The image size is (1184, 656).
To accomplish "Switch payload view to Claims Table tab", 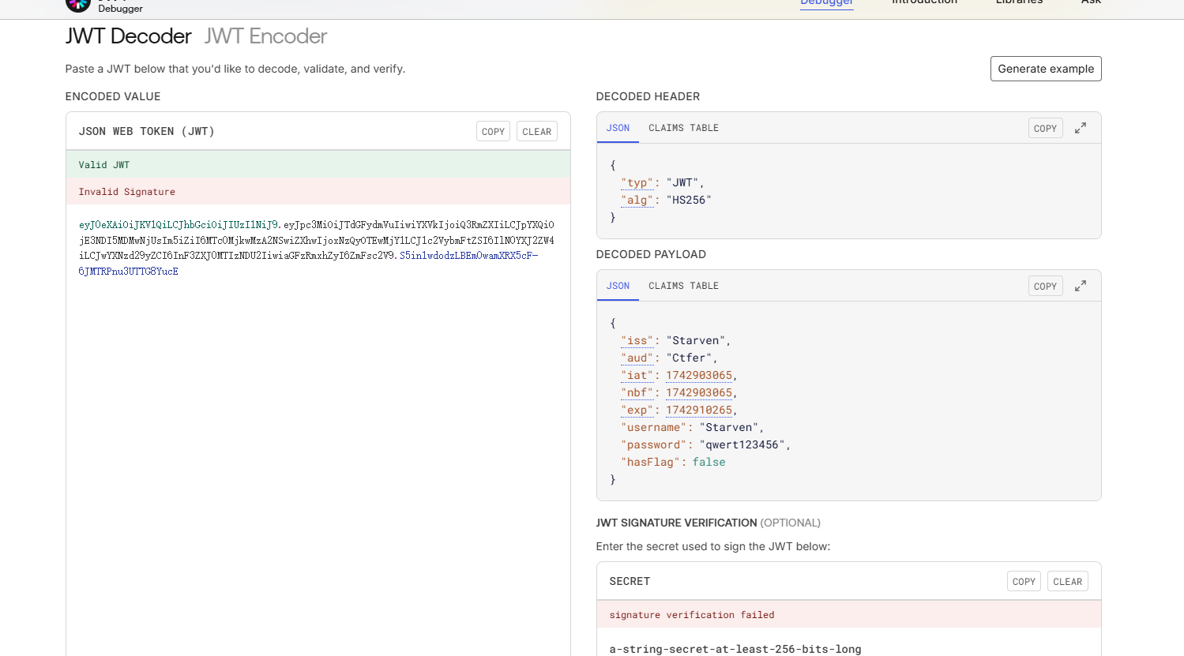I will [x=683, y=286].
